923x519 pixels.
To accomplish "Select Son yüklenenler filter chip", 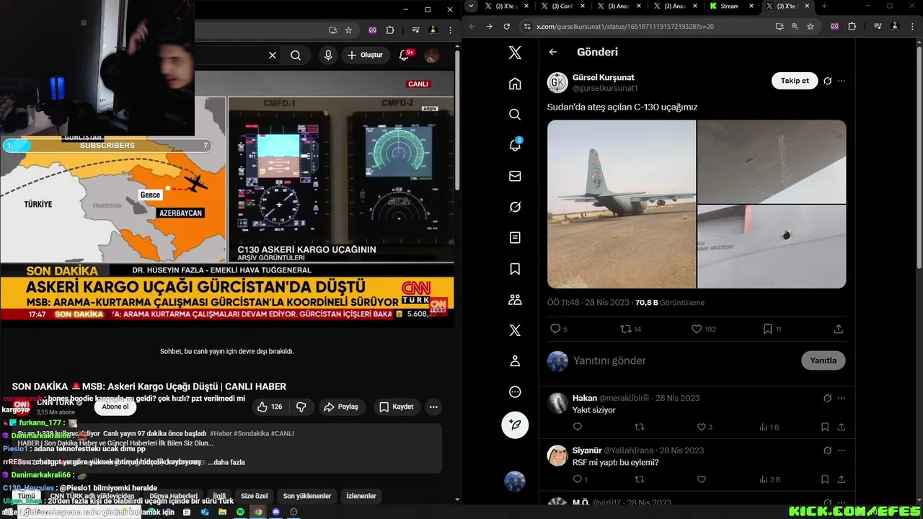I will tap(307, 496).
